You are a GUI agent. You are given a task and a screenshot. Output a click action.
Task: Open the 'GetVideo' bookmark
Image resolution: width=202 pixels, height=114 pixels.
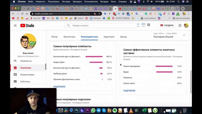(x=95, y=18)
